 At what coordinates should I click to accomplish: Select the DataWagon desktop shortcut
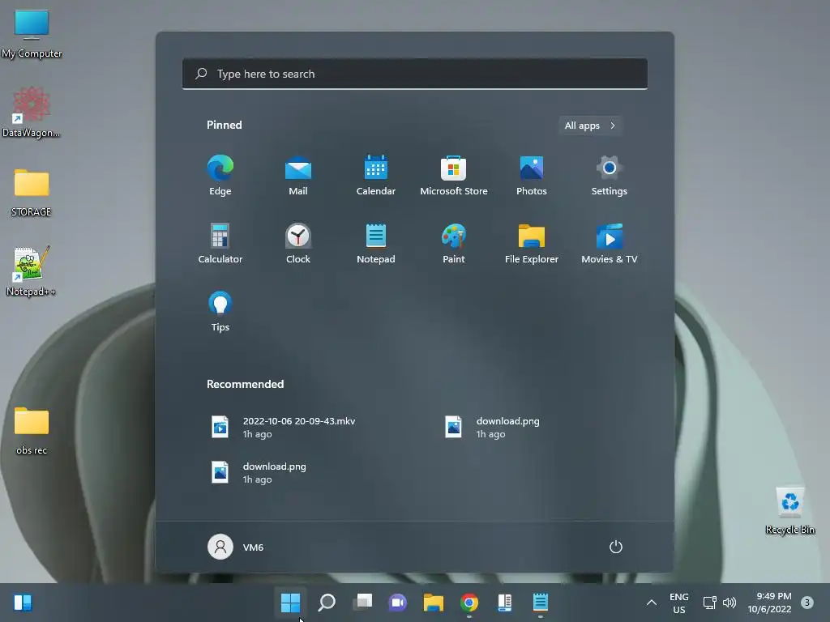click(32, 113)
